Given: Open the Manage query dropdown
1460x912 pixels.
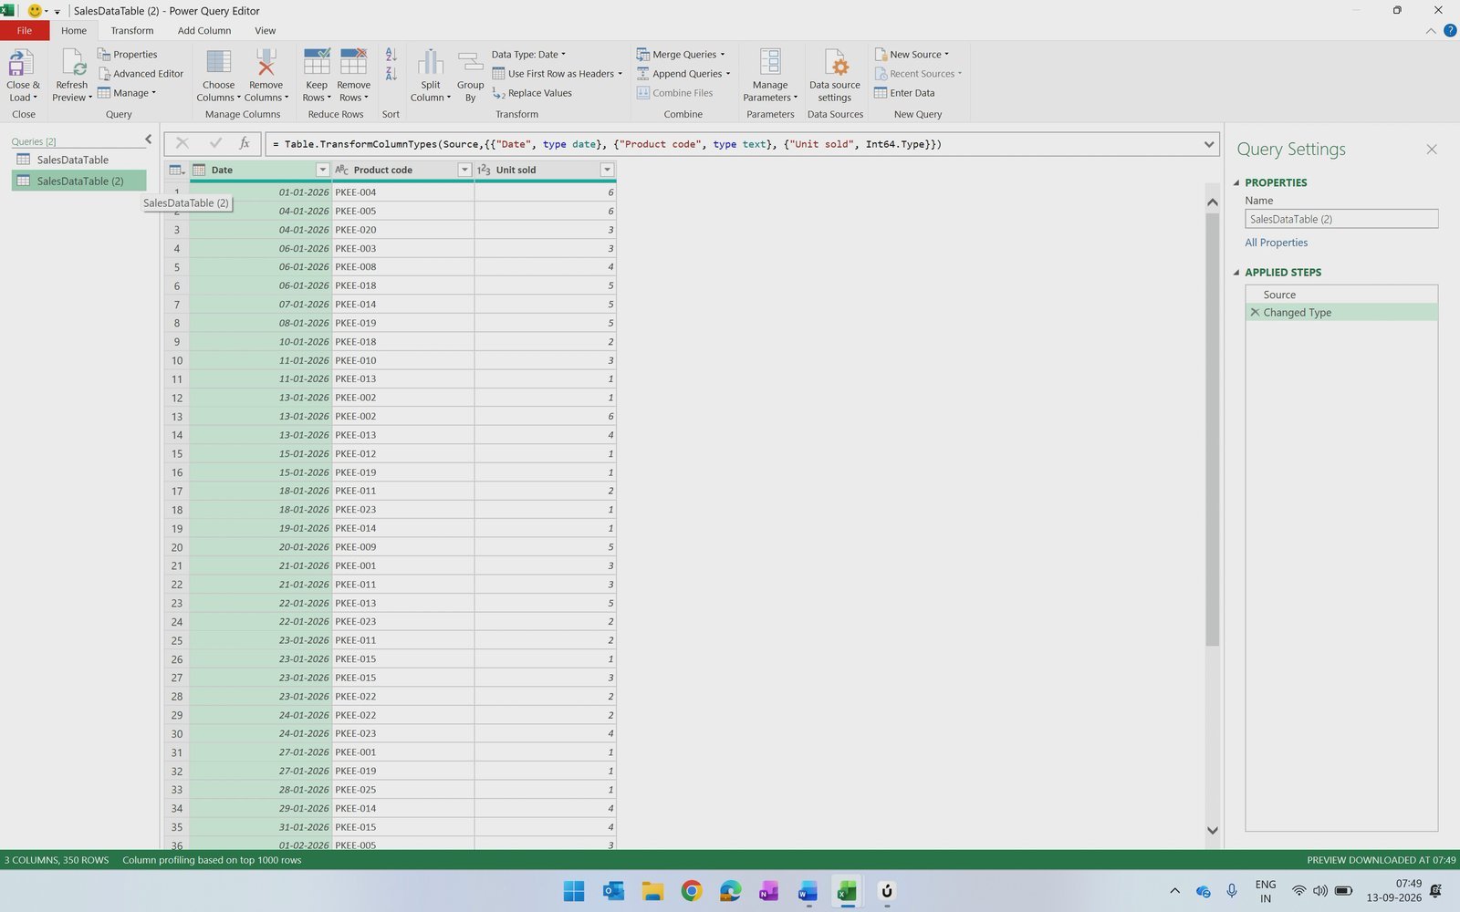Looking at the screenshot, I should pyautogui.click(x=127, y=93).
